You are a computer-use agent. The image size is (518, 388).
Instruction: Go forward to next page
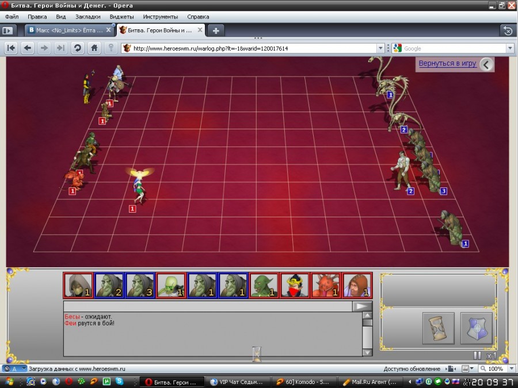[44, 48]
